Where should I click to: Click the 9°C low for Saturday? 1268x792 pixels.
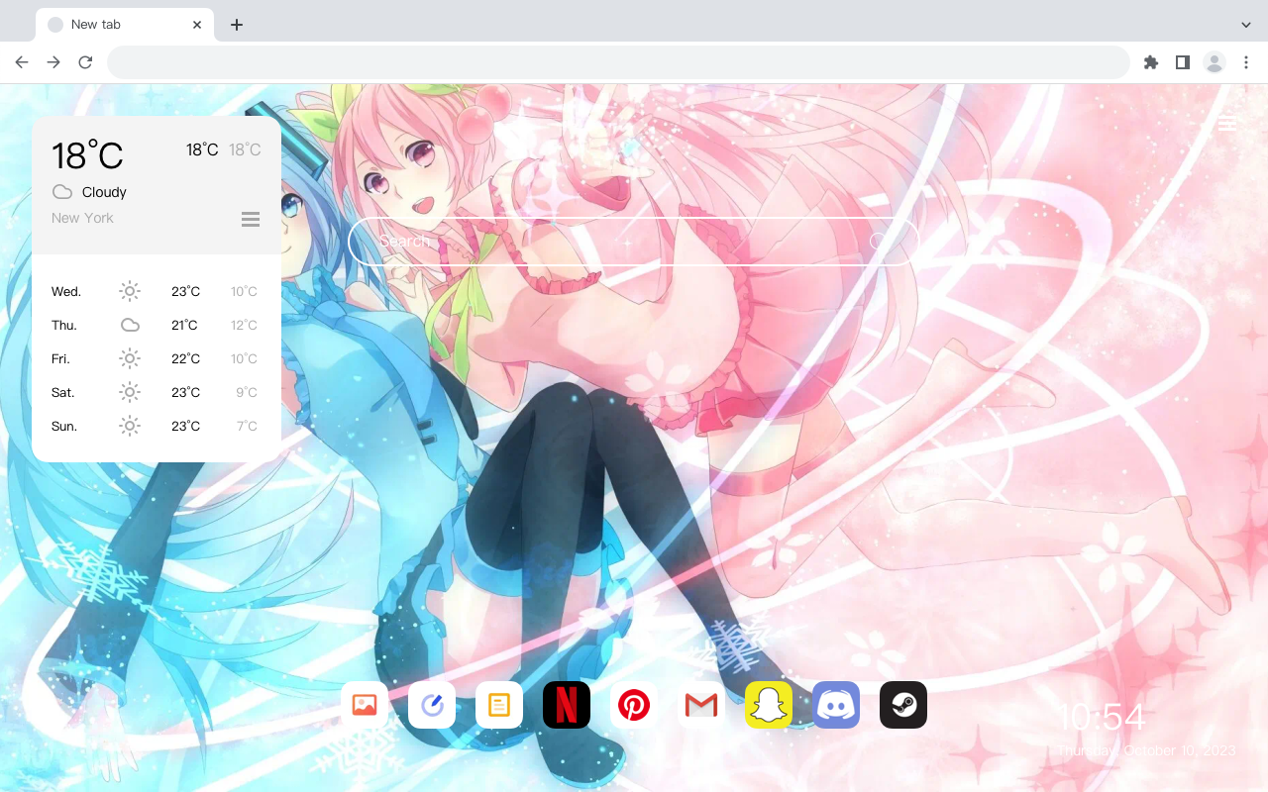(247, 392)
